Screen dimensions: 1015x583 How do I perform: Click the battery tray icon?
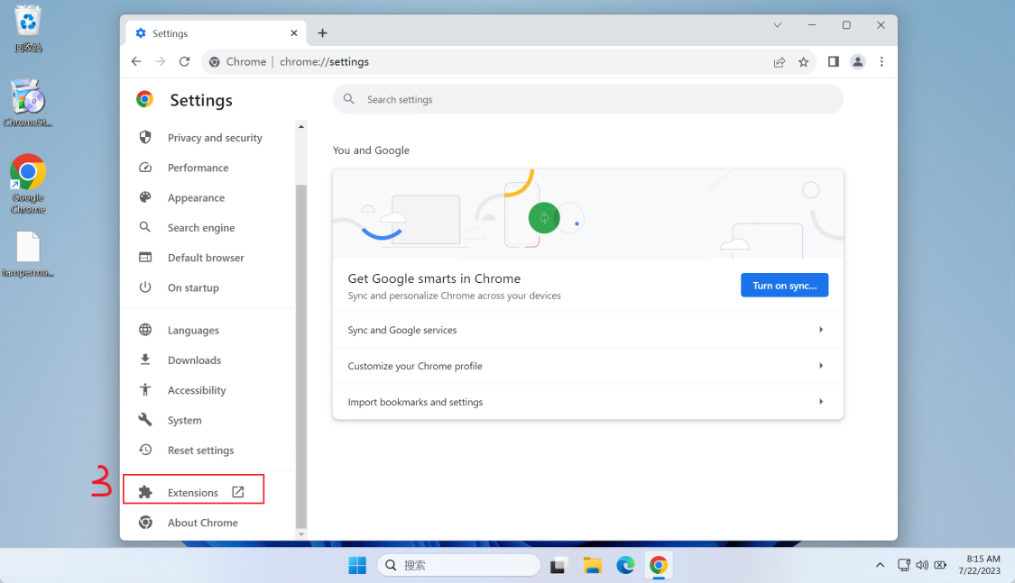click(x=940, y=566)
